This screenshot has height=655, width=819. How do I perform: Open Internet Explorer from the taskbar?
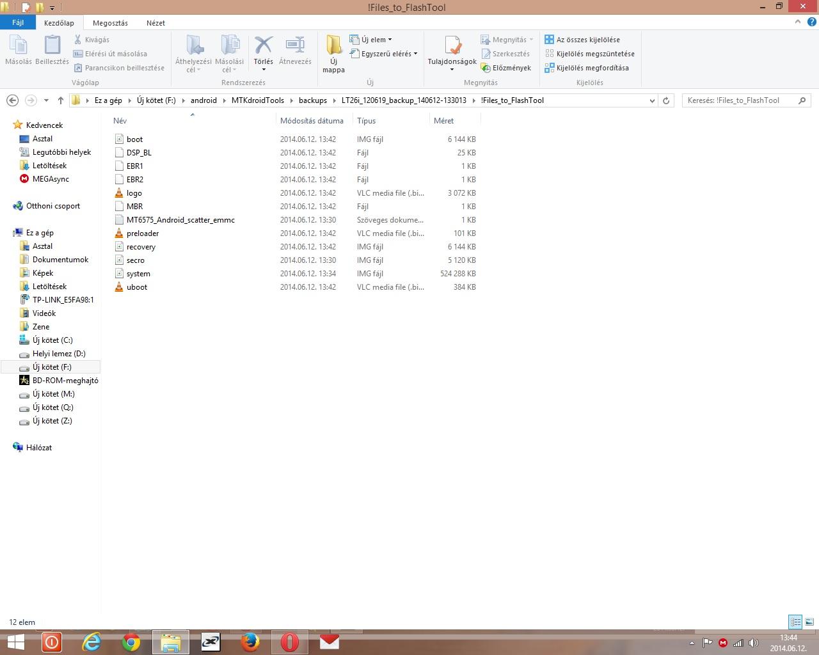[91, 642]
